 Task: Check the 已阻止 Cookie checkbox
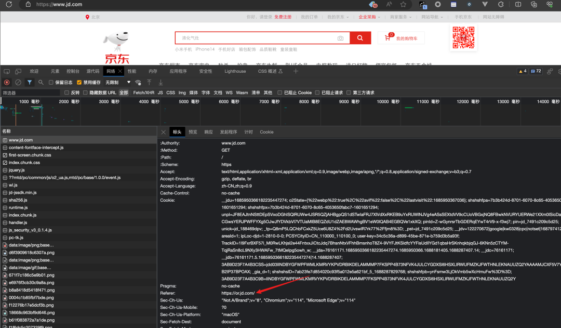tap(280, 93)
